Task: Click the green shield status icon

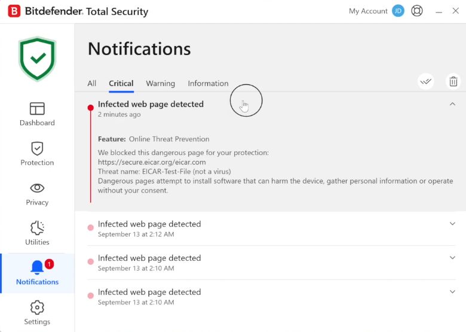Action: coord(37,59)
